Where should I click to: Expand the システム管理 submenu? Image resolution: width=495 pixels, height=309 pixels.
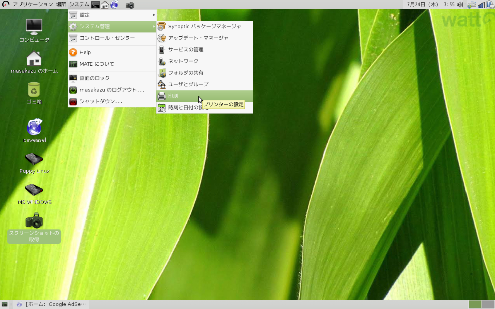click(x=112, y=26)
